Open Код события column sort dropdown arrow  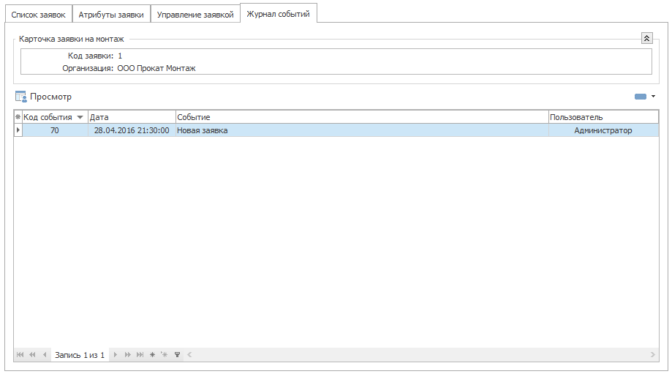tap(80, 117)
